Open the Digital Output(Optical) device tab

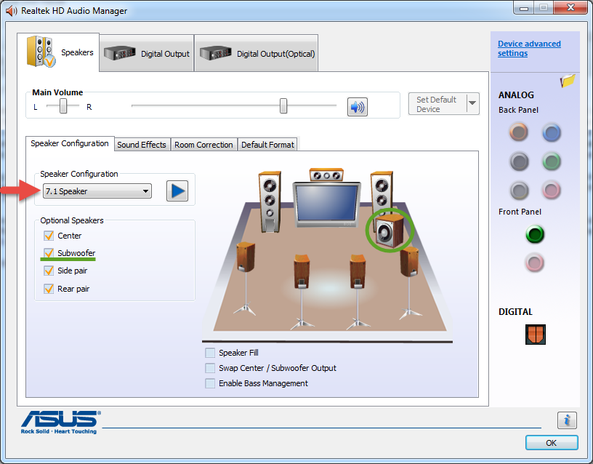(257, 53)
